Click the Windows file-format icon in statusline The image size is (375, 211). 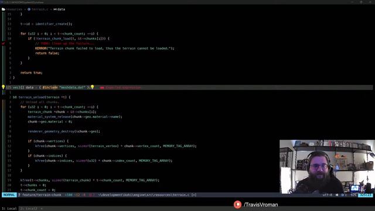point(337,195)
